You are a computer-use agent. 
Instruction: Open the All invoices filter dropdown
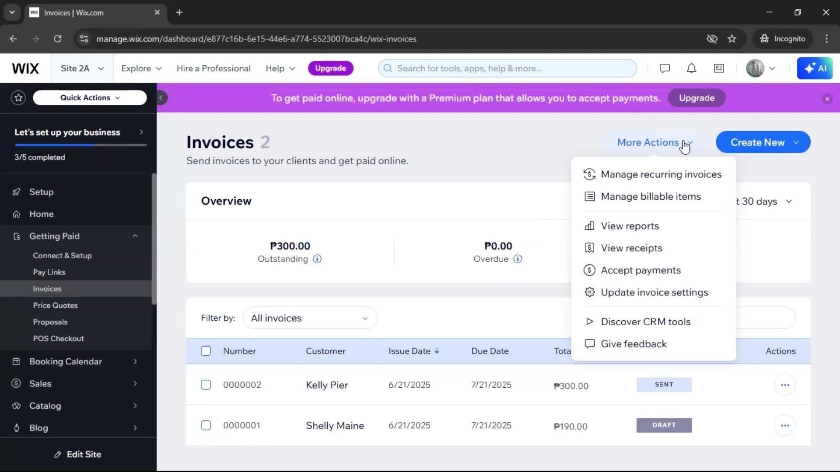point(310,318)
